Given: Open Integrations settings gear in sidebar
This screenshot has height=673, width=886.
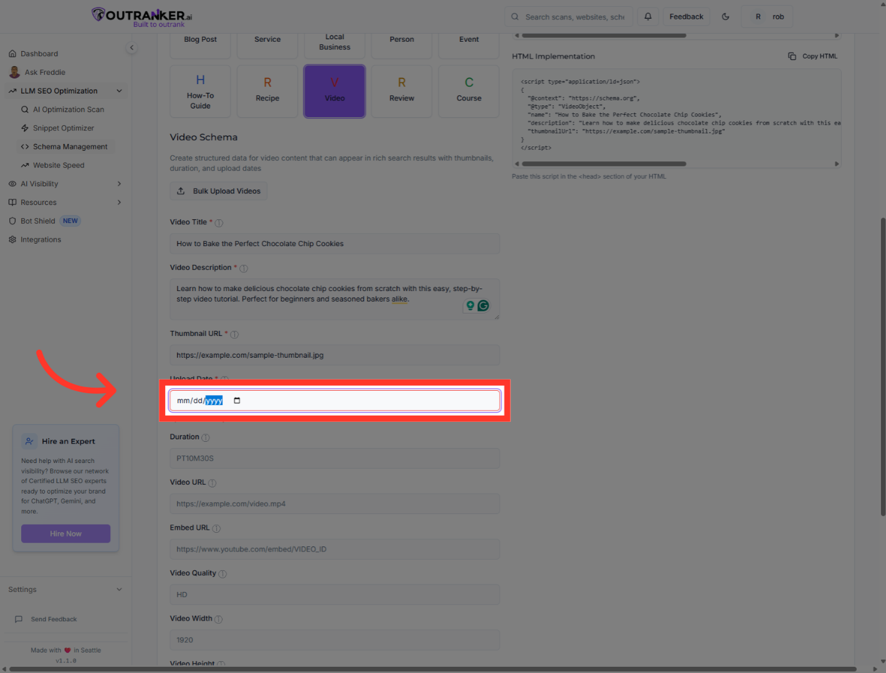Looking at the screenshot, I should click(12, 239).
